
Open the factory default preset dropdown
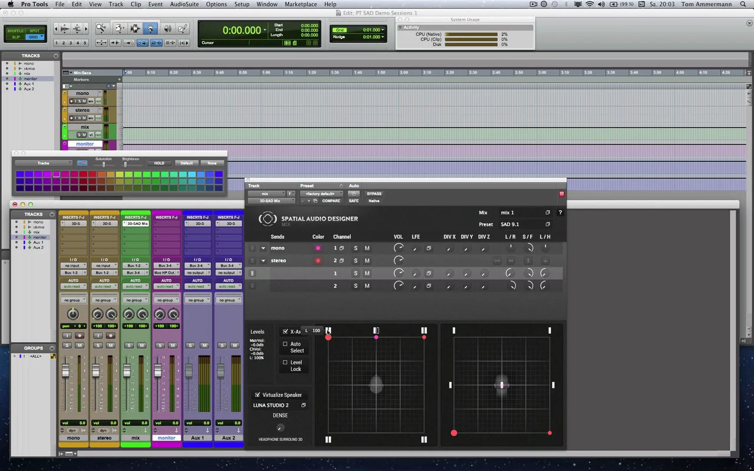pos(321,194)
